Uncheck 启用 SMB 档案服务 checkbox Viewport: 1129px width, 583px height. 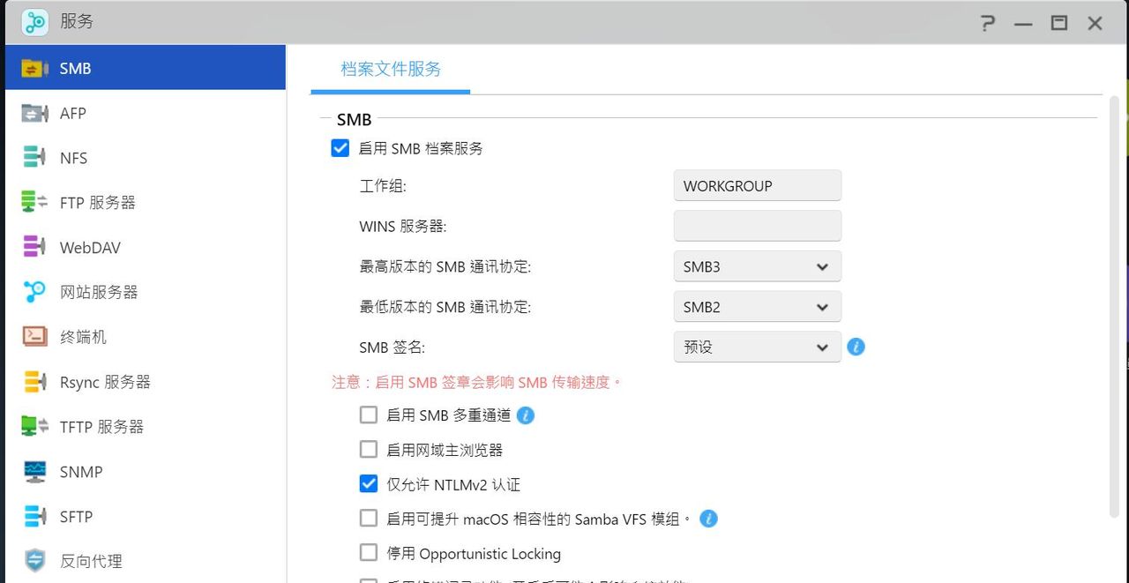pyautogui.click(x=340, y=147)
